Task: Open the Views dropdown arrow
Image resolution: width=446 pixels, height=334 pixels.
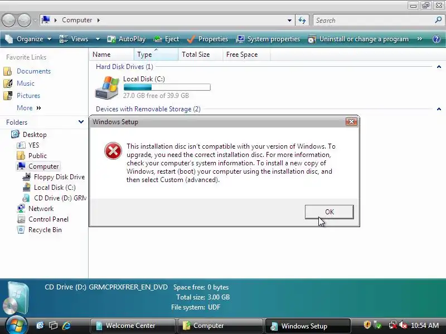Action: [x=98, y=39]
